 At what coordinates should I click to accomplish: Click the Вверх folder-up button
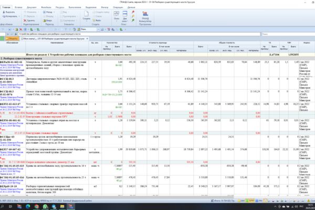[47, 20]
